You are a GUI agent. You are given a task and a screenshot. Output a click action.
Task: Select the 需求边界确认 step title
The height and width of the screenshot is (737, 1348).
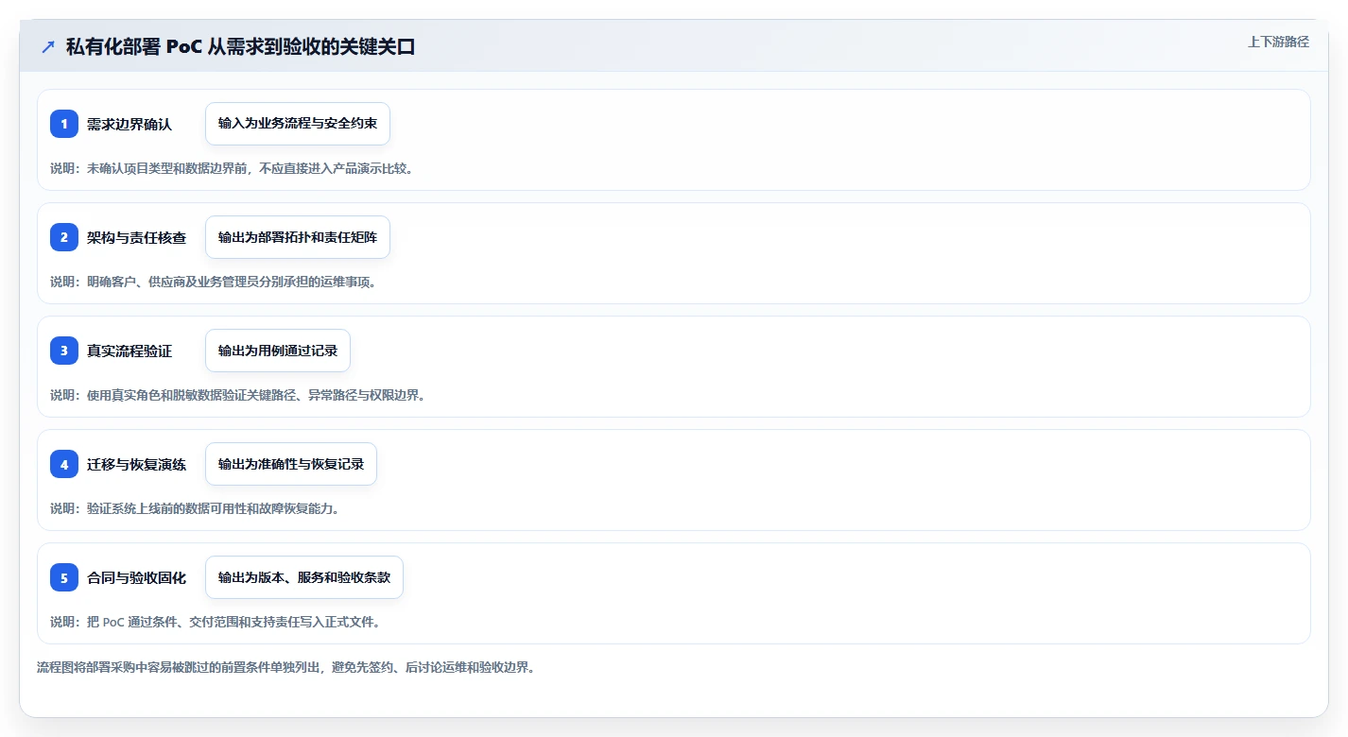[130, 124]
